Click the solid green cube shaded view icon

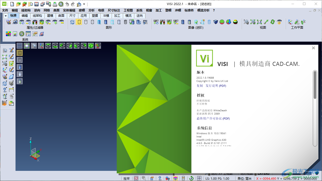click(91, 46)
